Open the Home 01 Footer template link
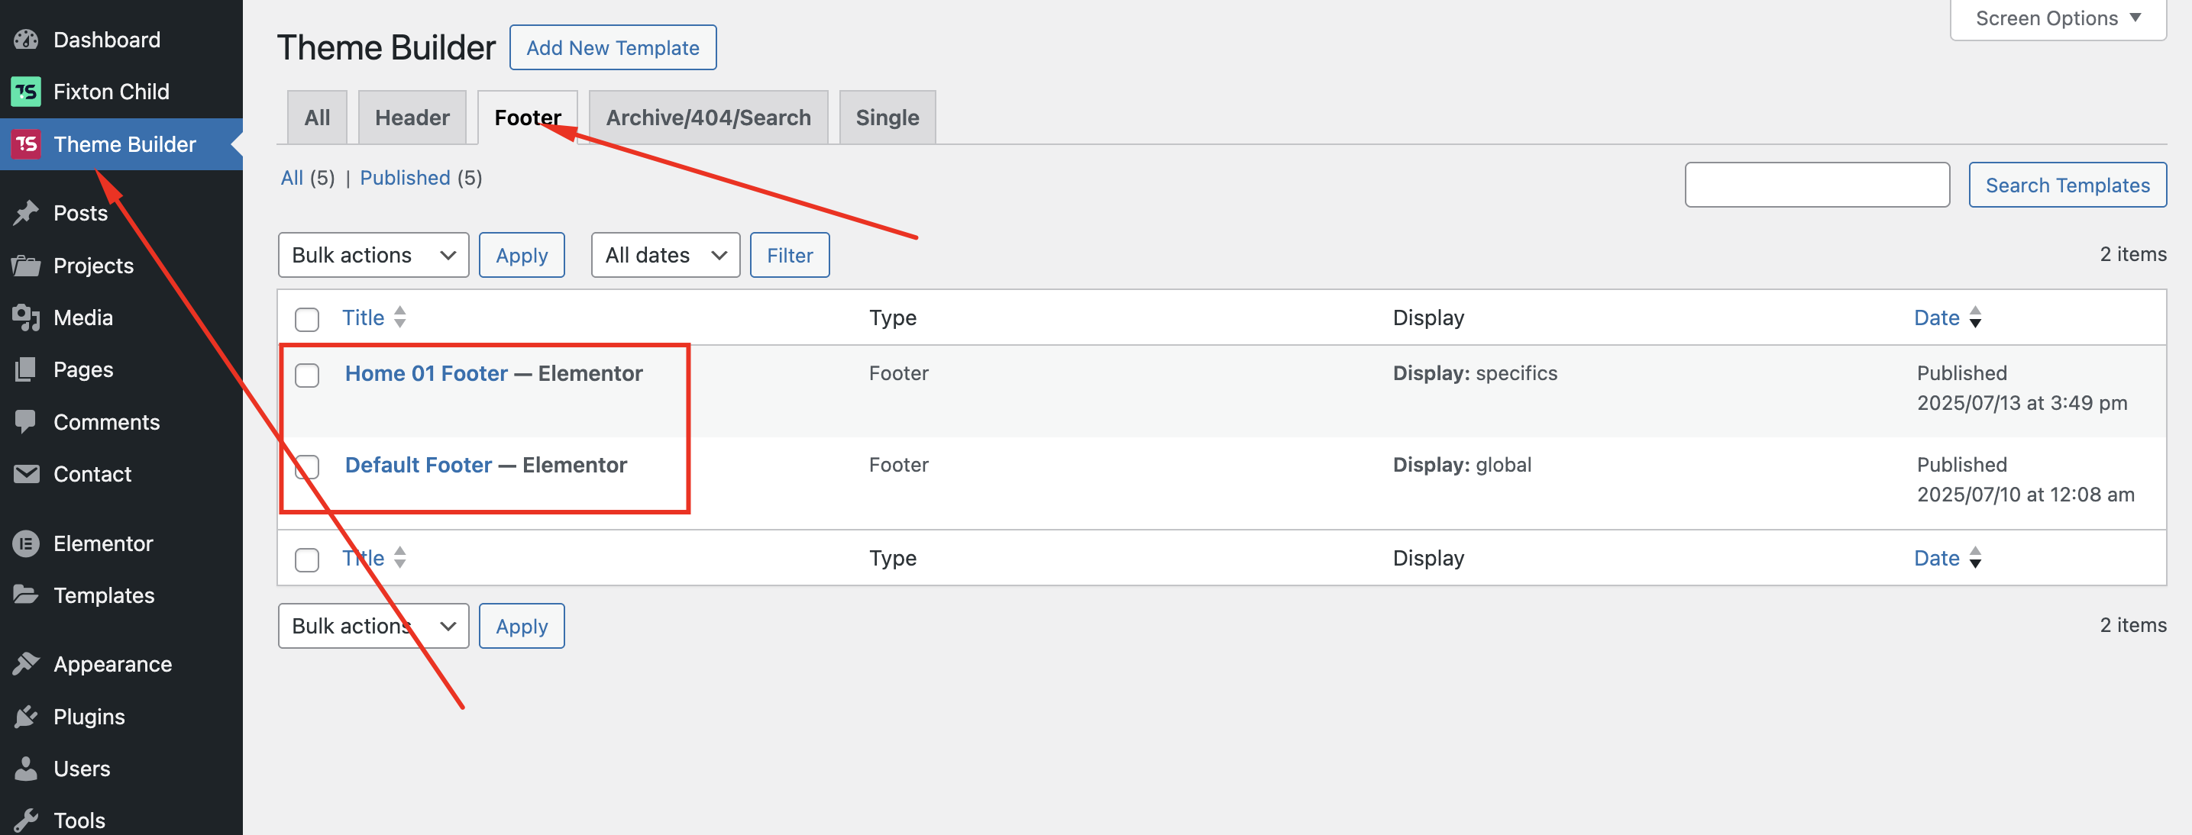This screenshot has width=2192, height=835. [x=426, y=373]
